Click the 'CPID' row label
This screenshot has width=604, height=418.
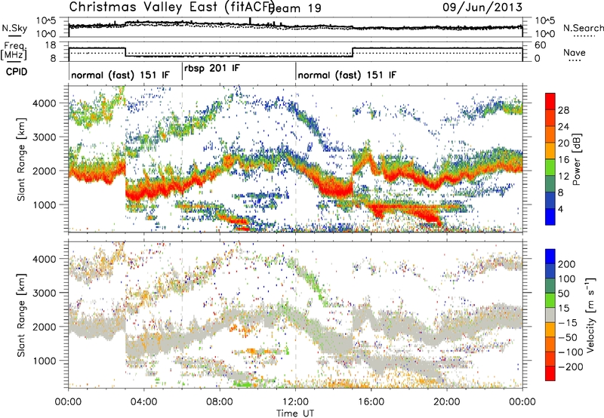point(17,72)
